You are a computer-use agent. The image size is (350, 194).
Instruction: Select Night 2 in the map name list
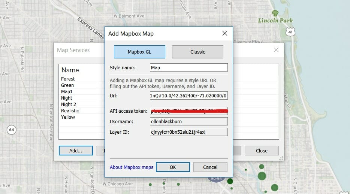tap(69, 104)
